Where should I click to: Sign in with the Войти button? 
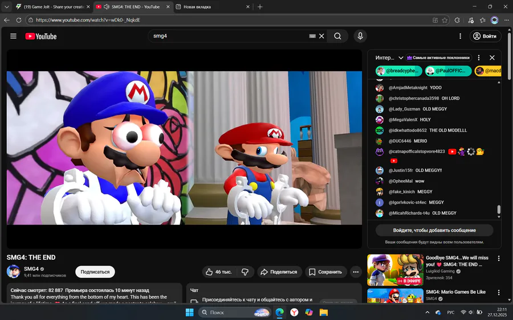click(485, 36)
